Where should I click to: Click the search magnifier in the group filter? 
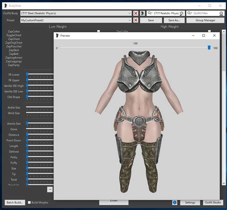click(149, 13)
